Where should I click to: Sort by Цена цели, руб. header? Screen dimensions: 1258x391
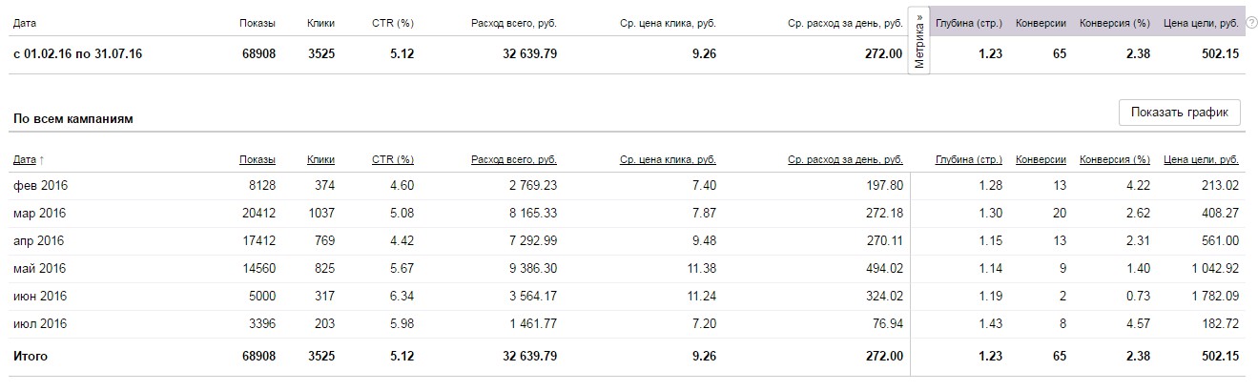point(1202,159)
